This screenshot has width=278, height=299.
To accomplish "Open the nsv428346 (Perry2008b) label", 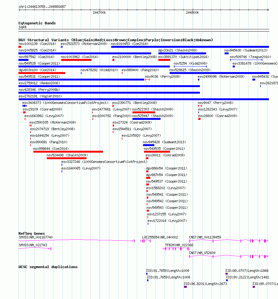I will (39, 90).
